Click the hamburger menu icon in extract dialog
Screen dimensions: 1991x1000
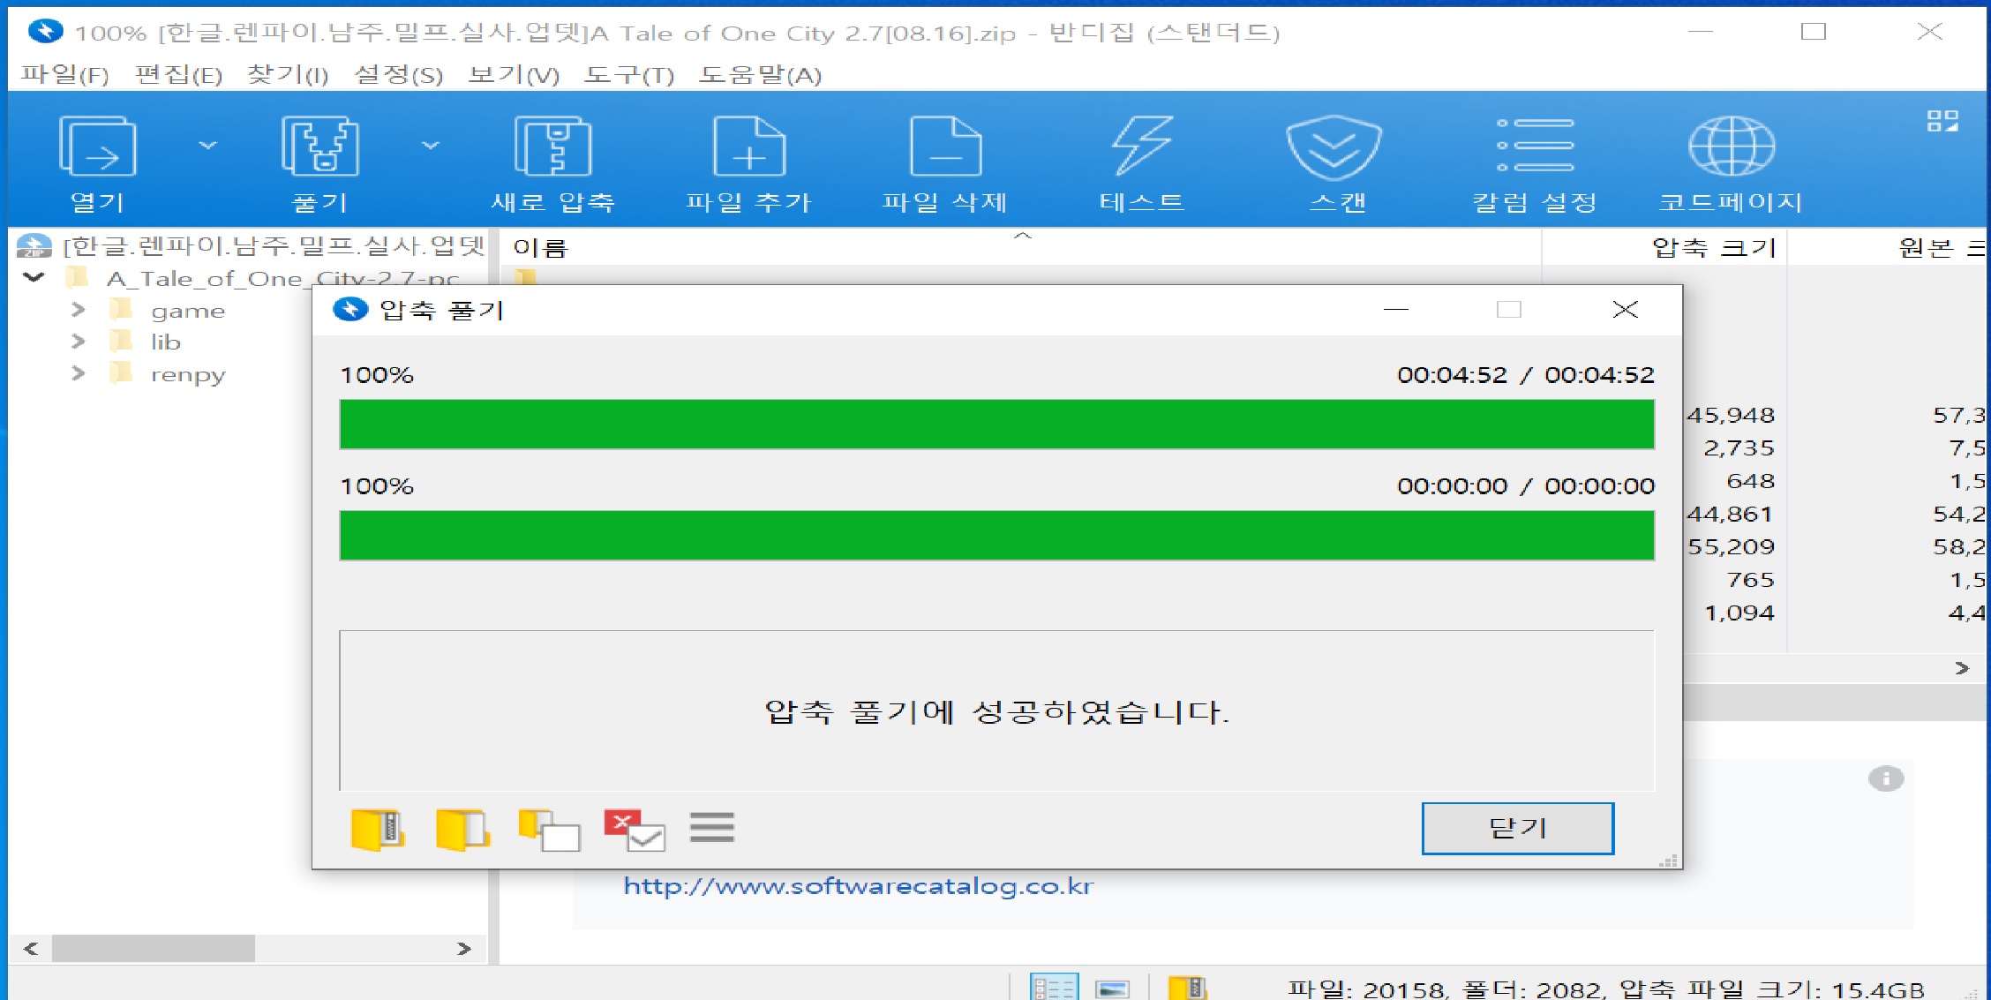click(x=711, y=828)
